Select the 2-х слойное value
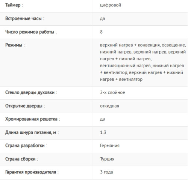188x187 pixels. tap(112, 92)
